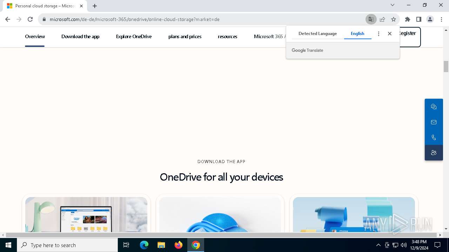Select the Detected Language tab
Screen dimensions: 449x252
tap(317, 34)
